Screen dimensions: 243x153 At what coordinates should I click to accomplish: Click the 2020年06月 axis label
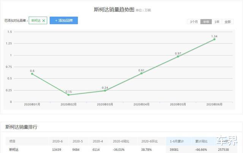point(214,104)
